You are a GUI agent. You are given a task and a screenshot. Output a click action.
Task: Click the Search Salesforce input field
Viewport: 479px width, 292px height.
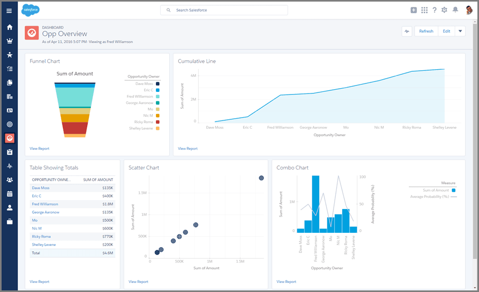[x=224, y=10]
